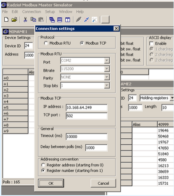
Task: Open the Stop bits dropdown
Action: click(x=107, y=85)
